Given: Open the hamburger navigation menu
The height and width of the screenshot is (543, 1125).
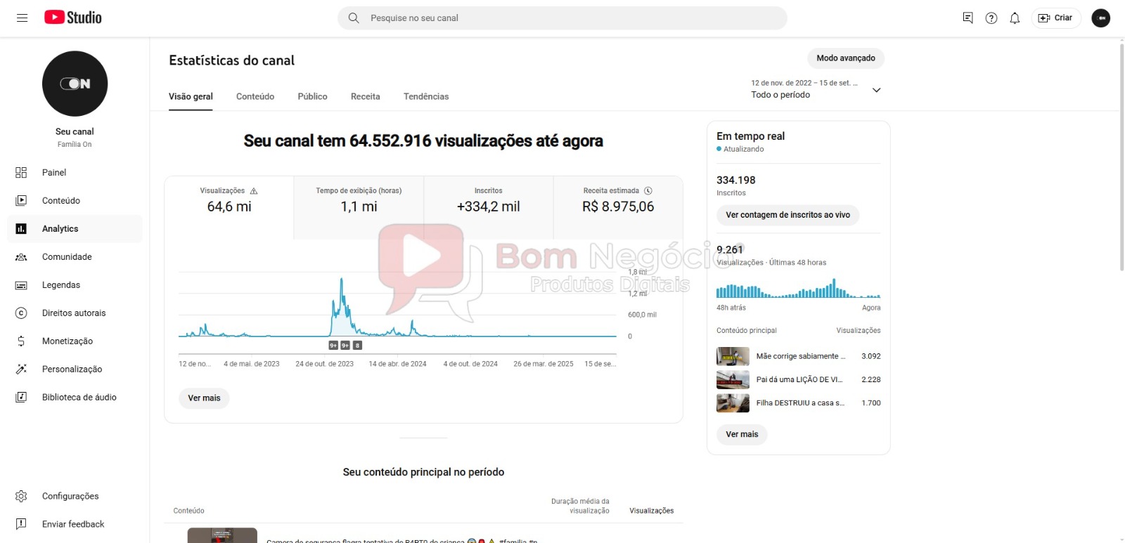Looking at the screenshot, I should pyautogui.click(x=22, y=18).
